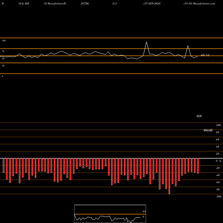Click the '-20' label on the MR axis
223x223 pixels.
[218, 168]
